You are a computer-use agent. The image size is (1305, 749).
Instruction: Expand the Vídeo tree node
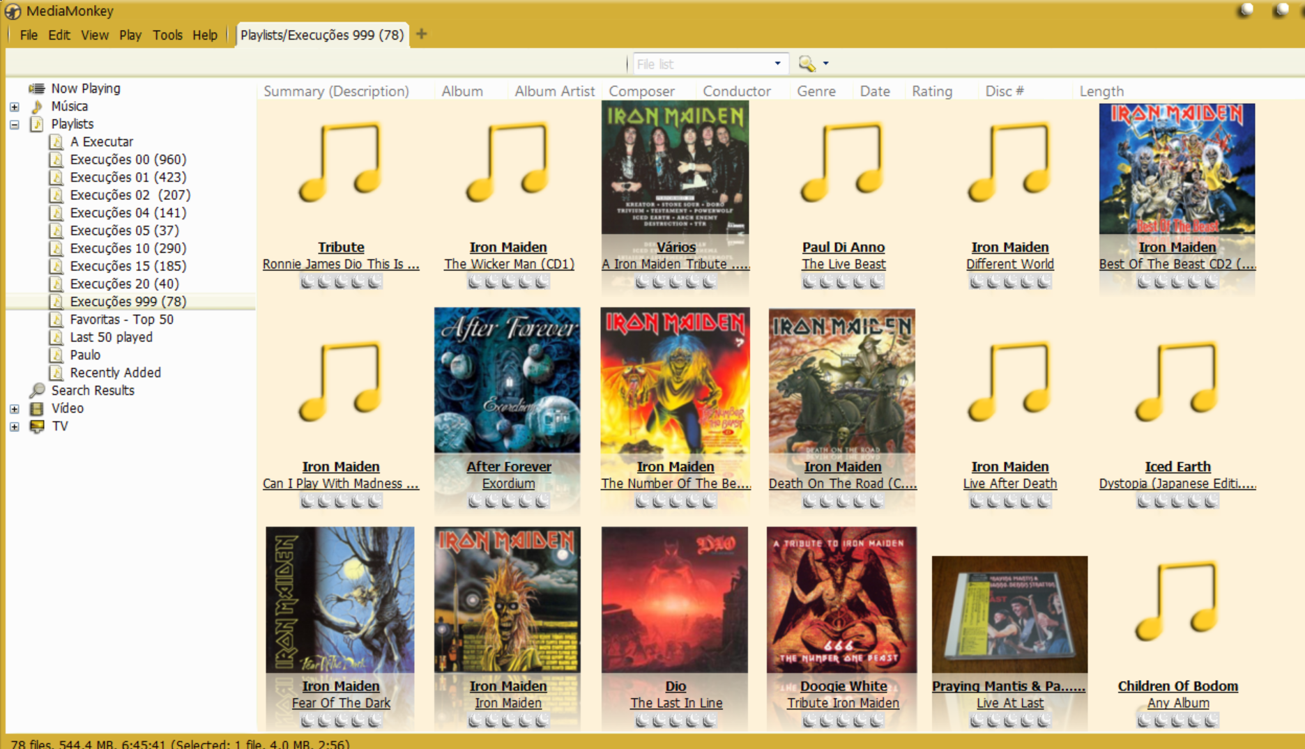[x=15, y=409]
